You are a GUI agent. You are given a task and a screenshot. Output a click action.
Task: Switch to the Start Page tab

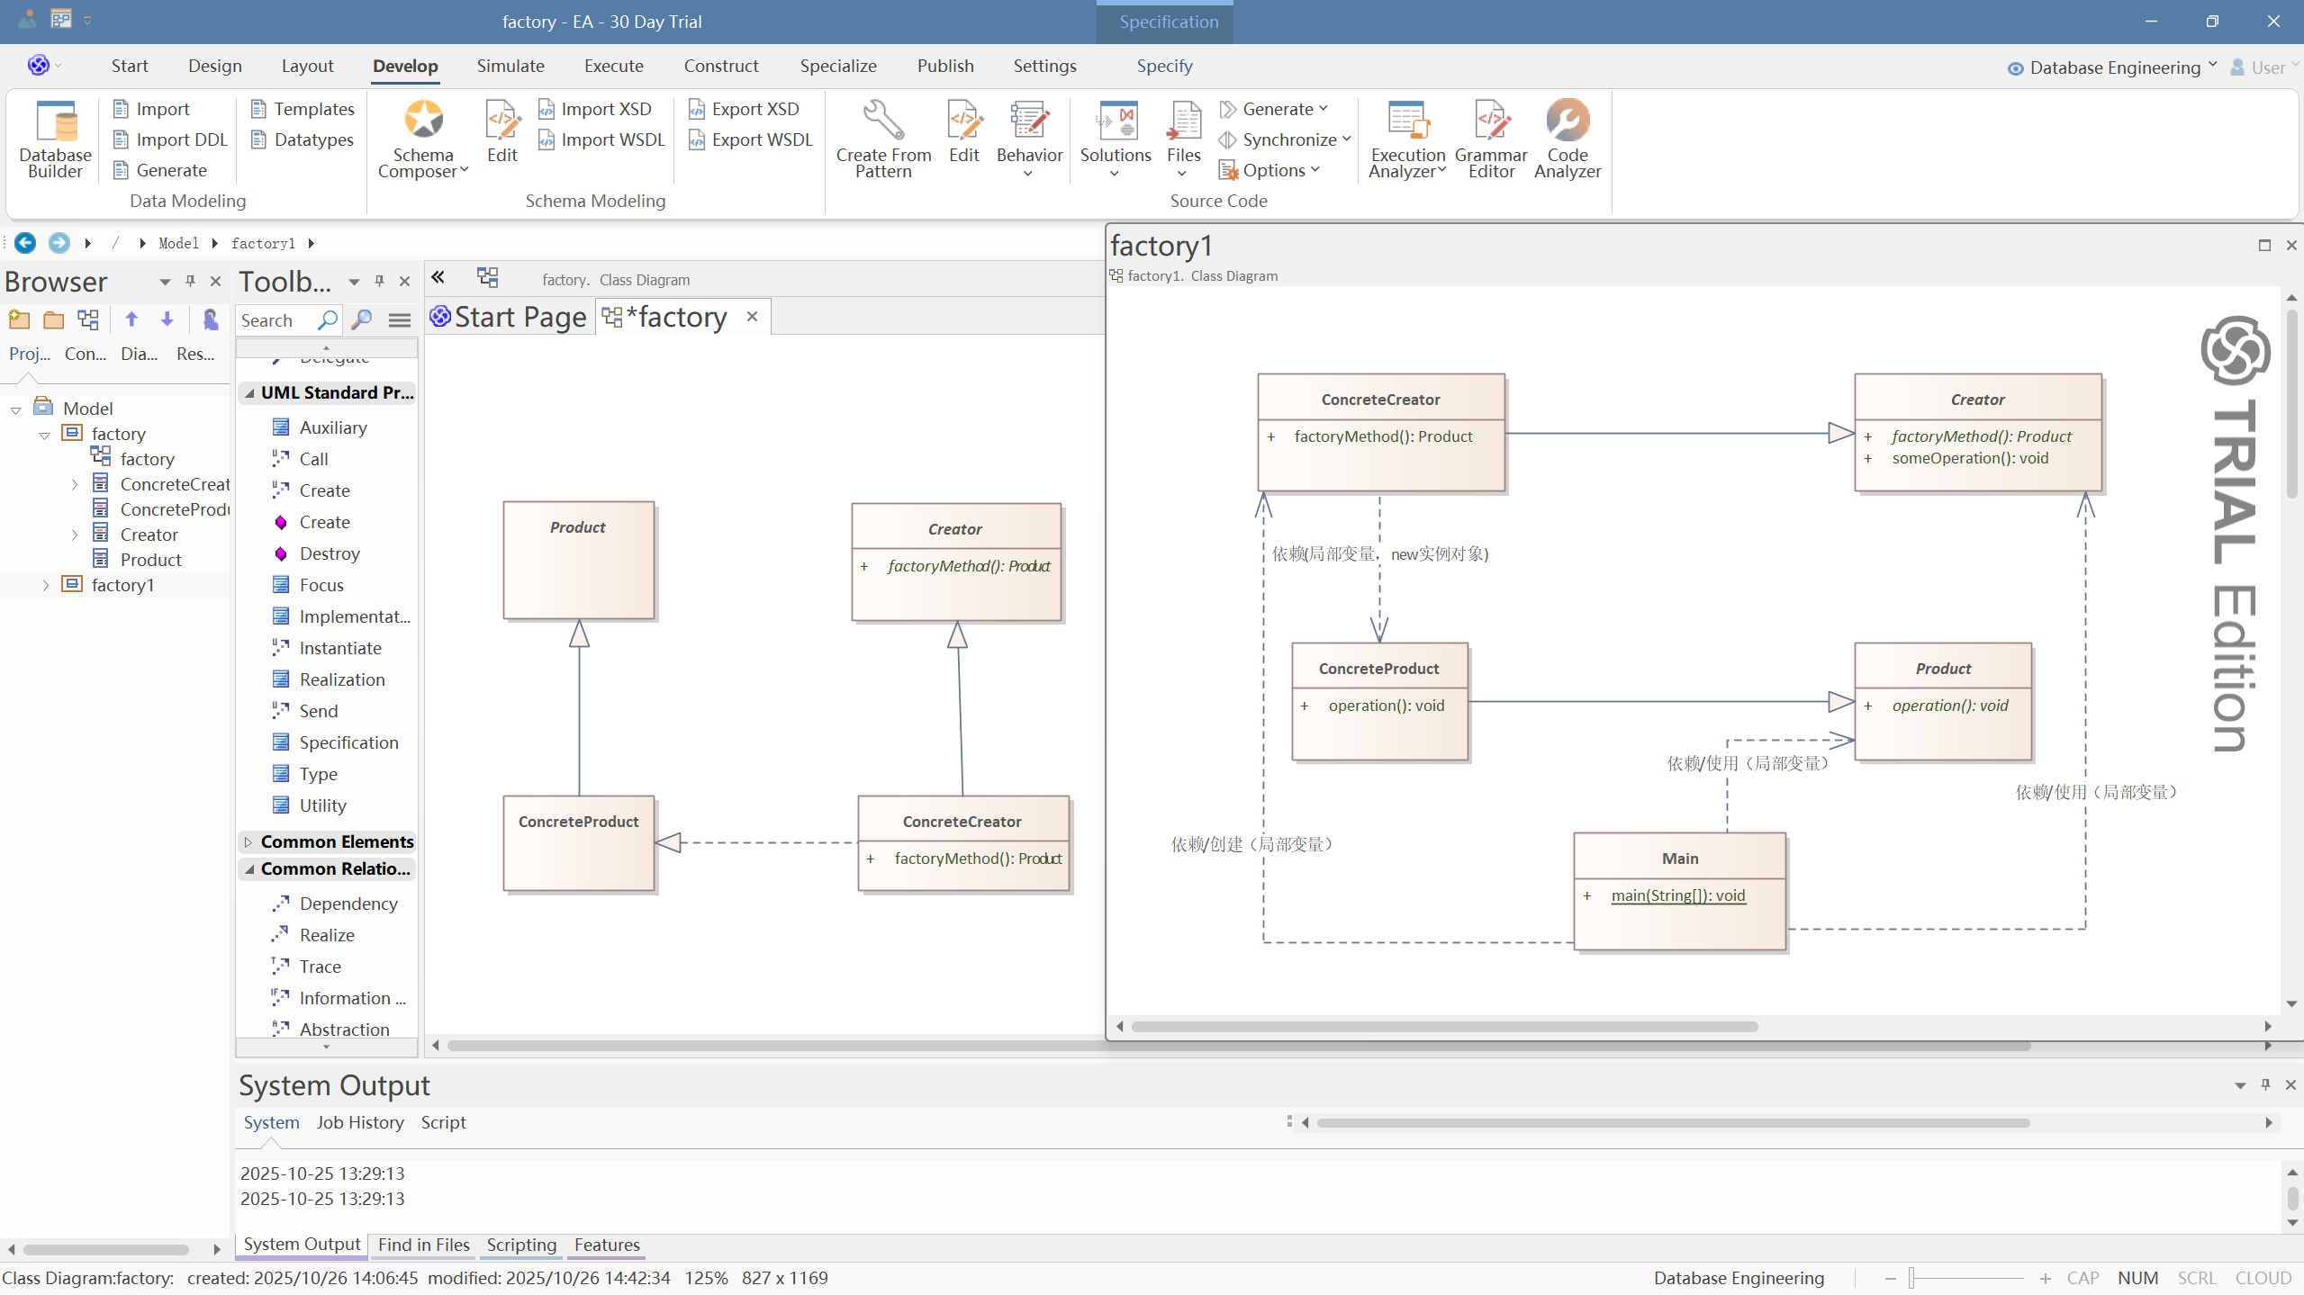pos(509,317)
